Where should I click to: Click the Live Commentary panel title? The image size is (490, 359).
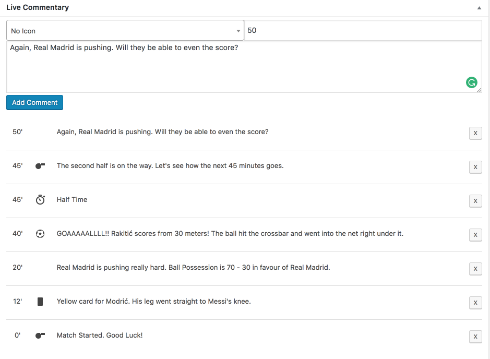38,7
